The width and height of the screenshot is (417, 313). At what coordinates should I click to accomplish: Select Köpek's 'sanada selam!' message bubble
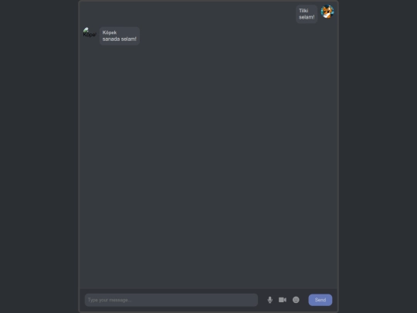point(120,36)
